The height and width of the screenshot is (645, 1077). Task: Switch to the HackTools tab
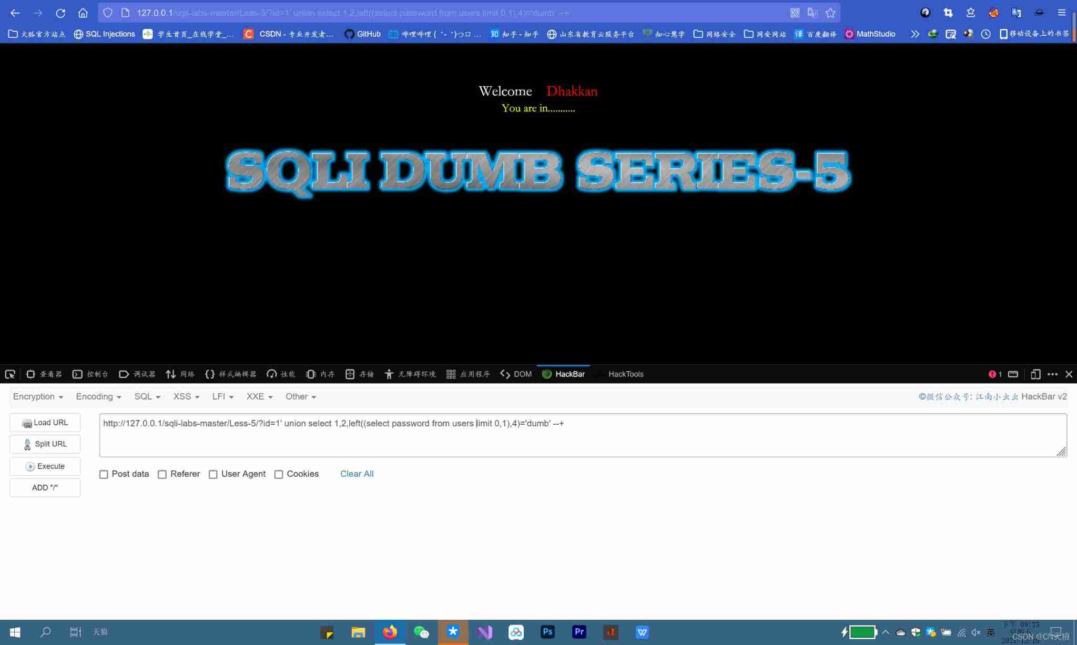point(625,374)
